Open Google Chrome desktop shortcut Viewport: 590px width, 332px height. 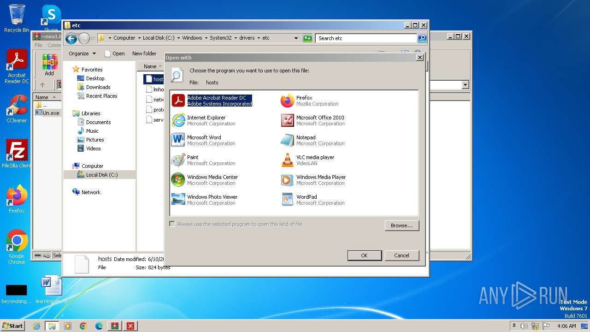pos(17,247)
